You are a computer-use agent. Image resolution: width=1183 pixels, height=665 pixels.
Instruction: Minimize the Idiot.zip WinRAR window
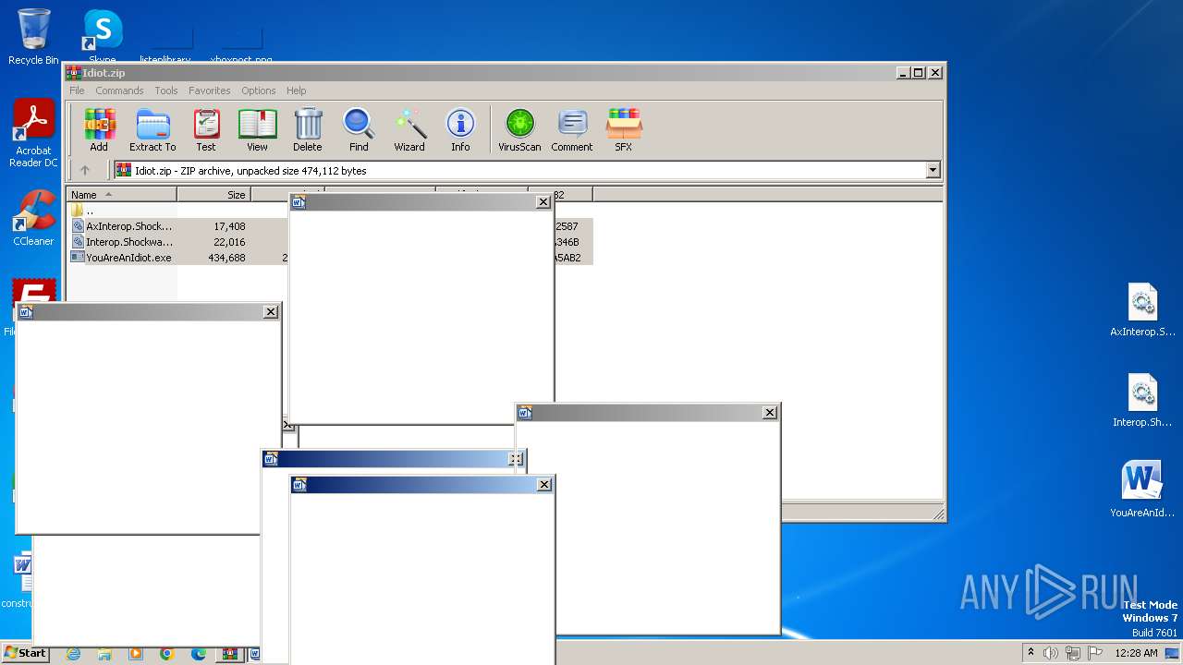[x=902, y=72]
